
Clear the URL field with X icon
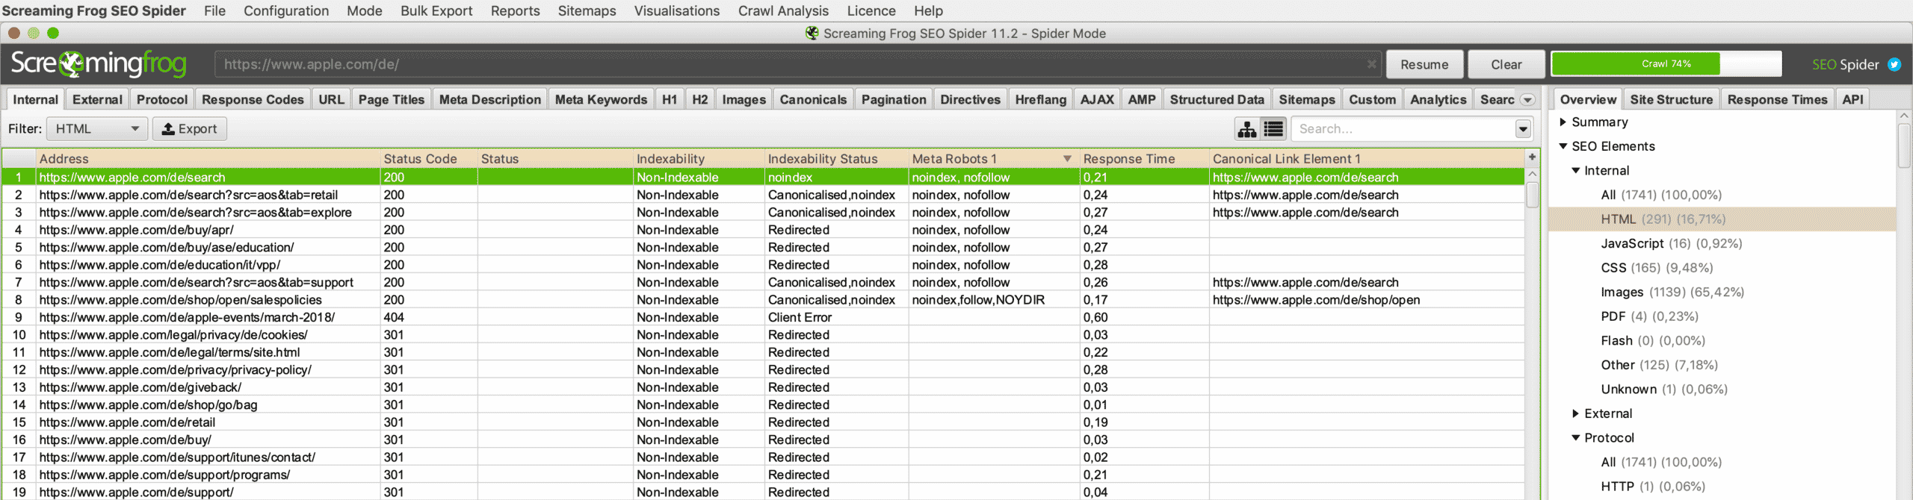click(1372, 64)
